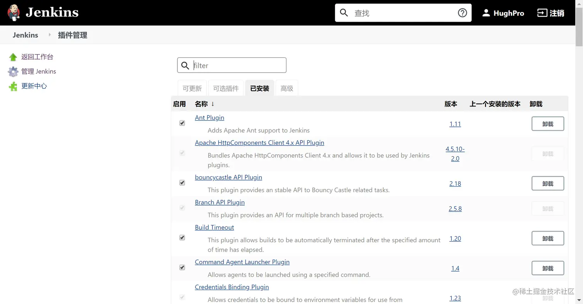Sort by the 版本 column header
This screenshot has height=304, width=583.
click(451, 104)
